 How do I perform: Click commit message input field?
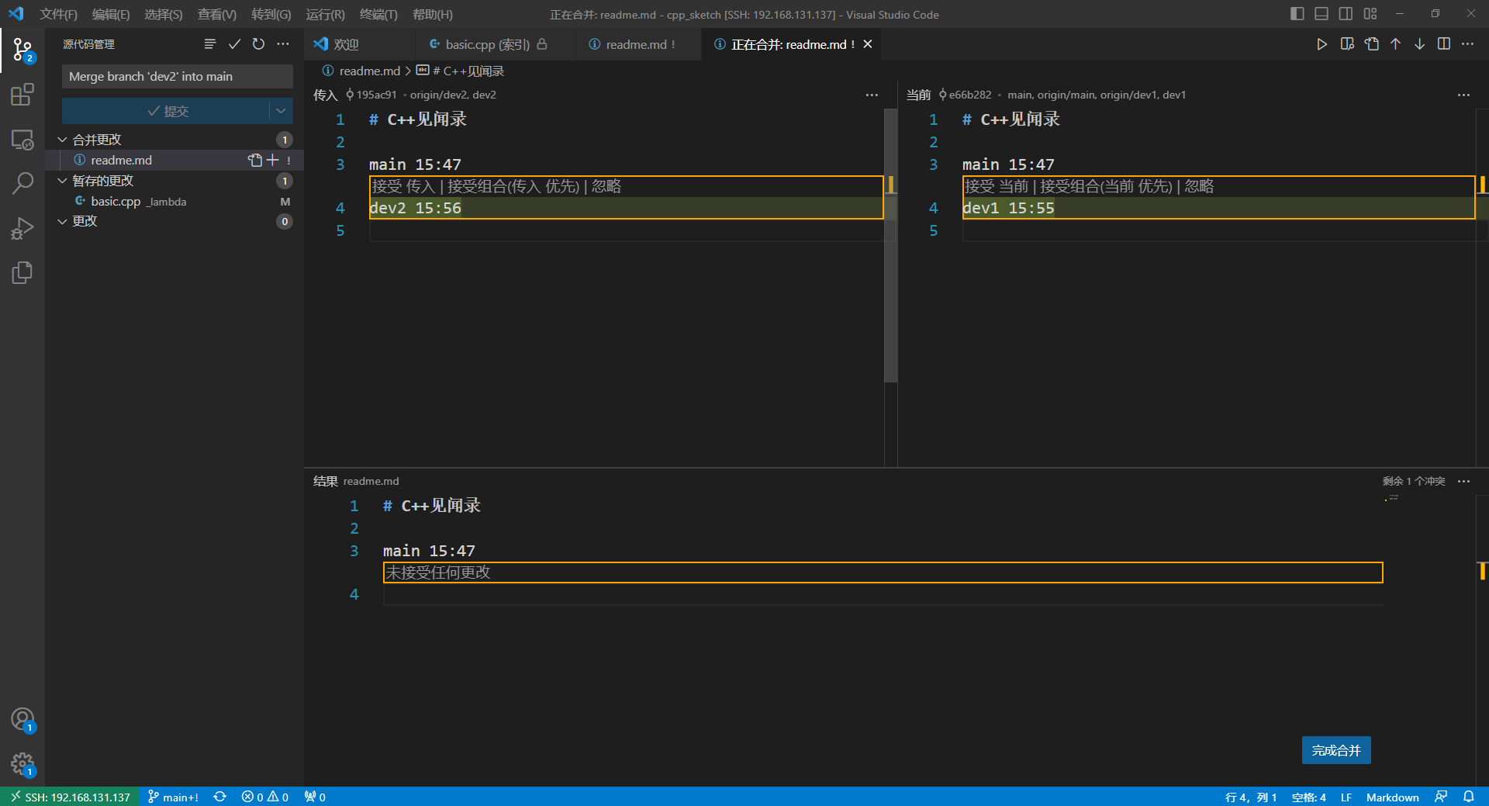tap(177, 76)
